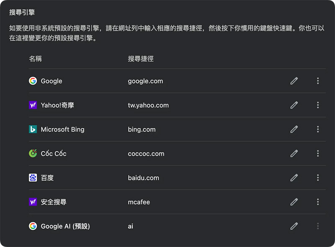Open three-dot menu for Yahoo!奇摩
This screenshot has height=247, width=335.
tap(318, 105)
